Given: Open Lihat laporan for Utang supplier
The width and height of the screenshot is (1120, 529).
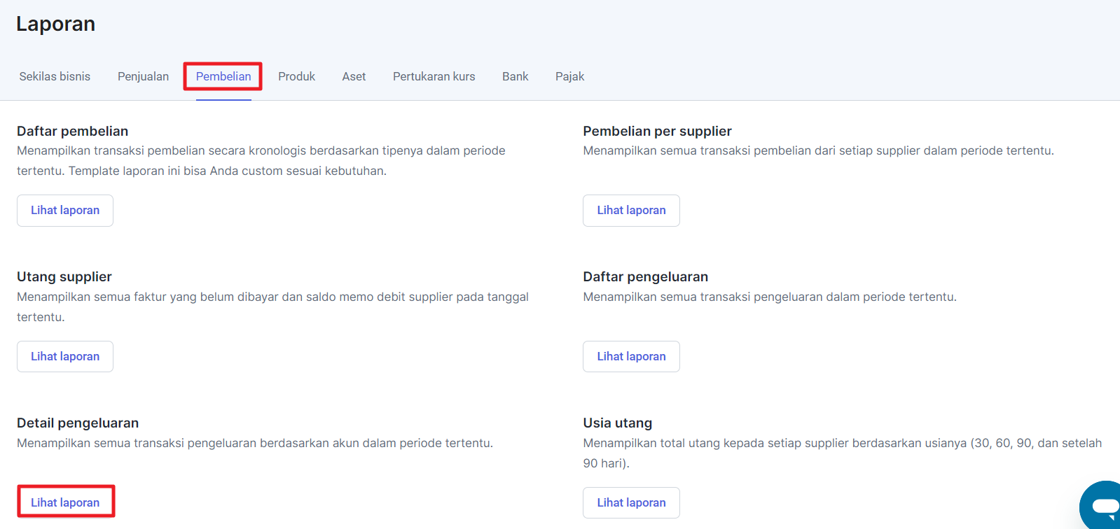Looking at the screenshot, I should coord(65,357).
